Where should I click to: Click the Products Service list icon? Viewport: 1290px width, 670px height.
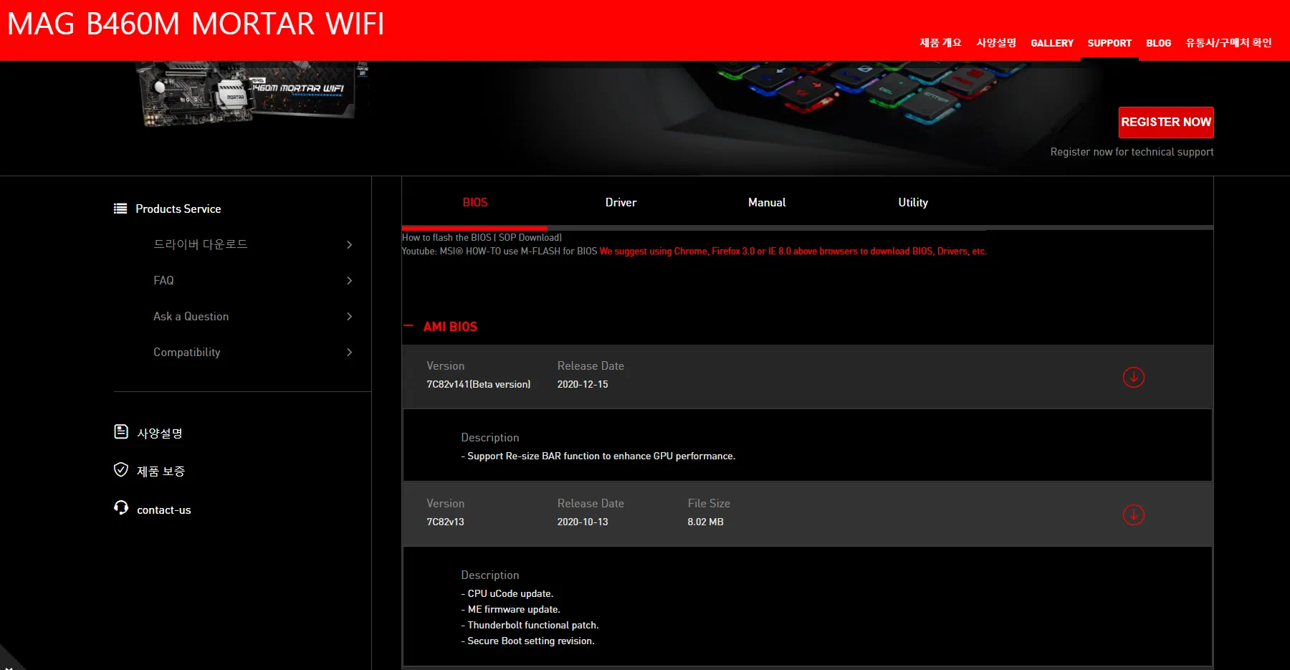[x=120, y=209]
